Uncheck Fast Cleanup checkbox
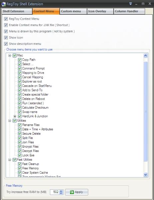Viewport: 154px width, 200px height. pyautogui.click(x=20, y=164)
